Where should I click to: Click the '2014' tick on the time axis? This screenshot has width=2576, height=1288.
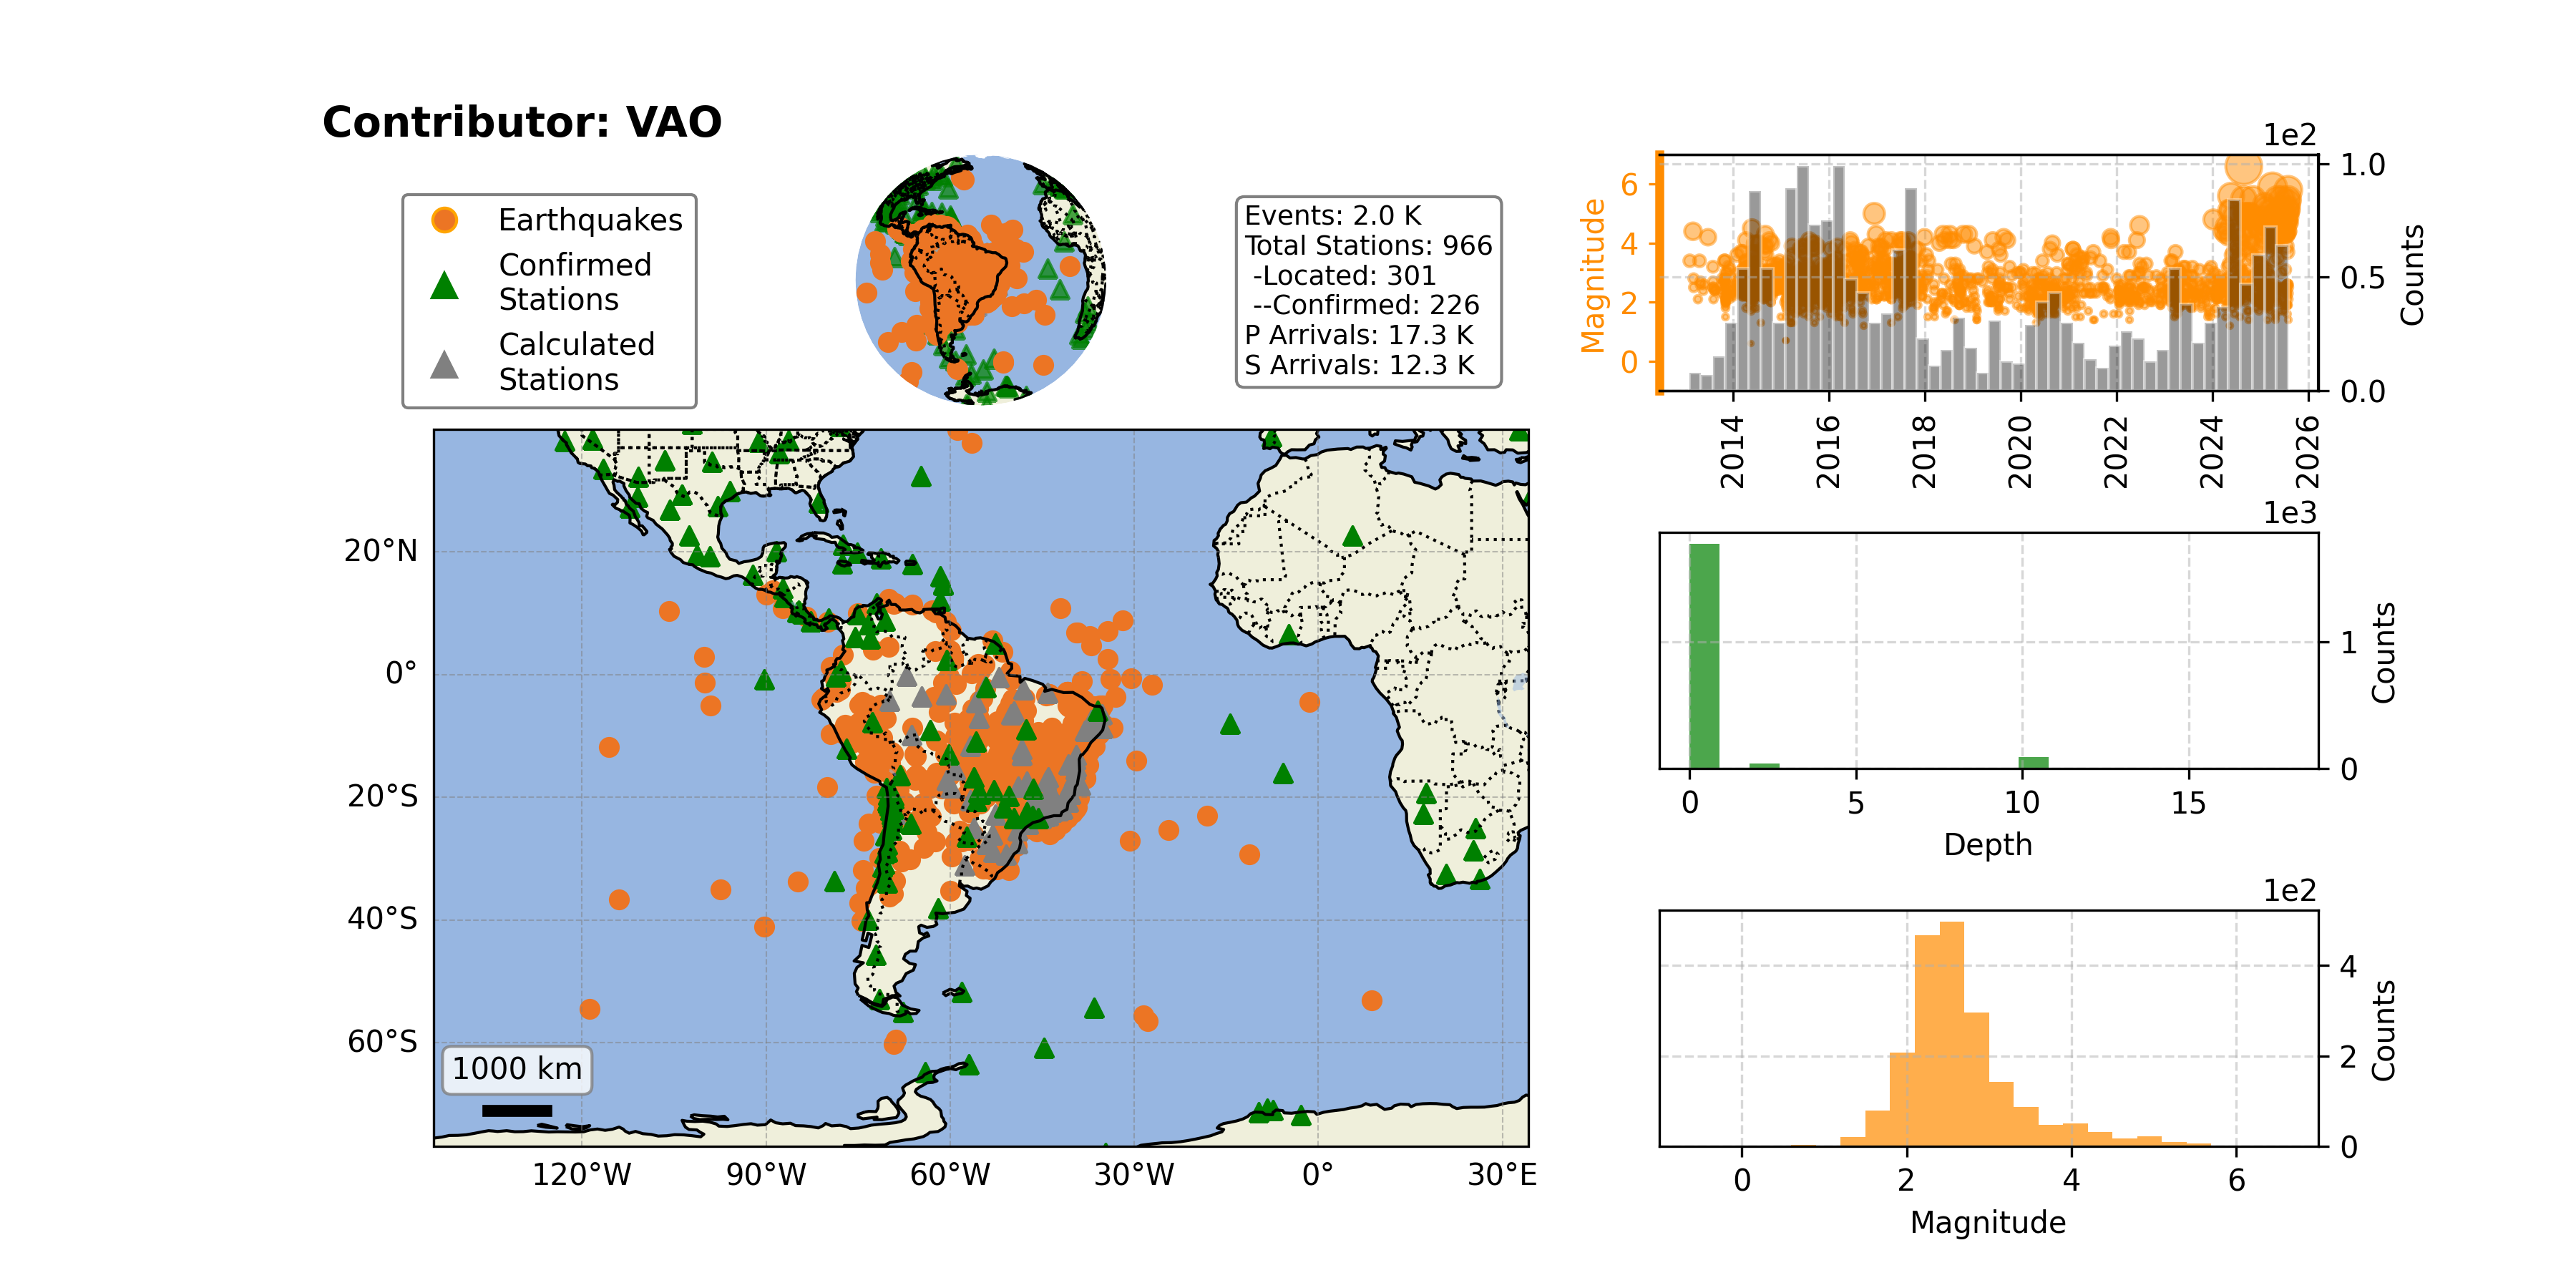tap(1732, 452)
